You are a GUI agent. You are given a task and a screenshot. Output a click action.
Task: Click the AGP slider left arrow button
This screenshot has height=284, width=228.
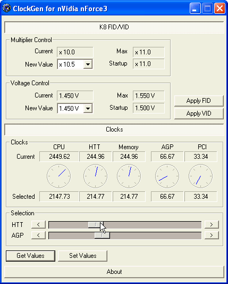click(x=38, y=236)
